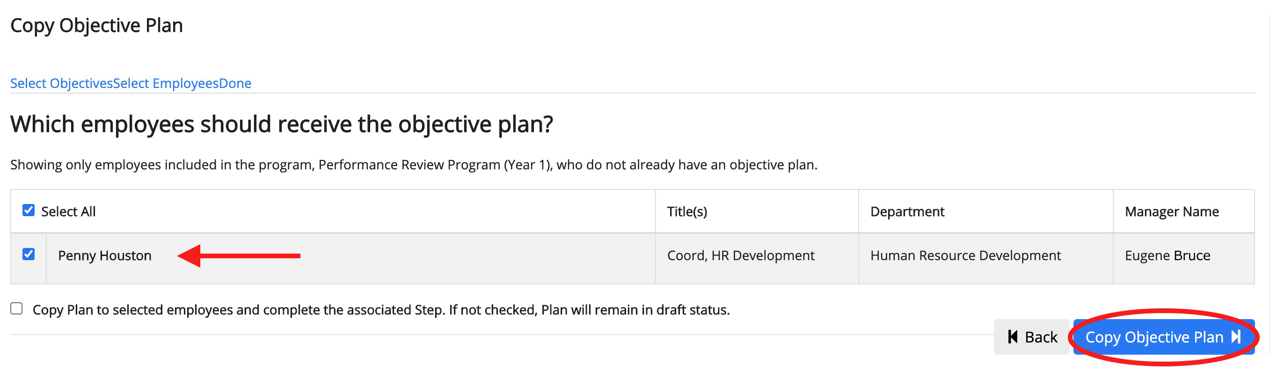Click the Title(s) column header
The height and width of the screenshot is (379, 1270).
click(687, 211)
